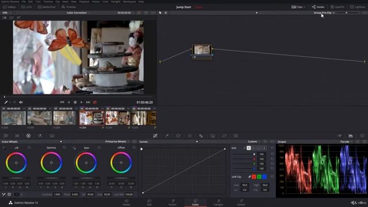Screen dimensions: 368x207
Task: Toggle the Clips thumbnail strip
Action: (298, 7)
